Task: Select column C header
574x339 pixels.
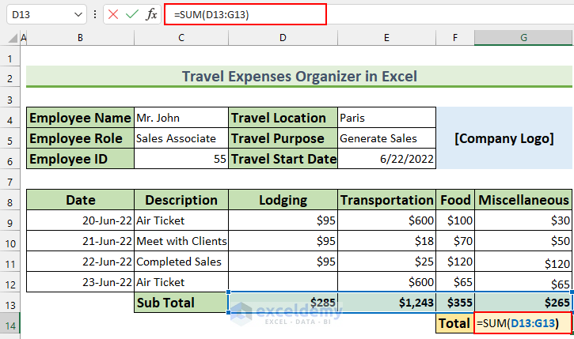Action: tap(181, 38)
